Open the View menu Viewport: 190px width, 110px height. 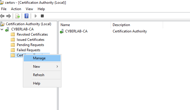point(29,9)
